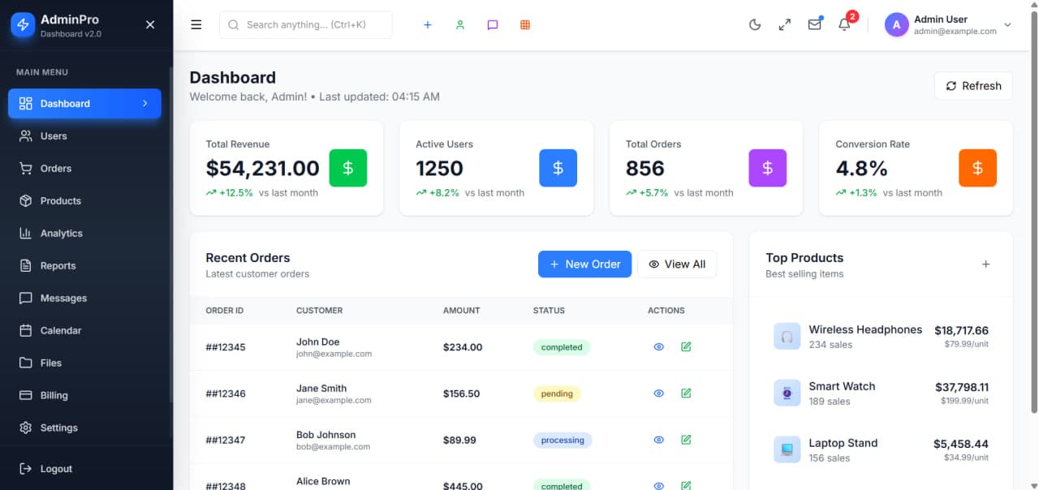View order ##12345 with eye icon
This screenshot has width=1039, height=490.
pyautogui.click(x=659, y=347)
